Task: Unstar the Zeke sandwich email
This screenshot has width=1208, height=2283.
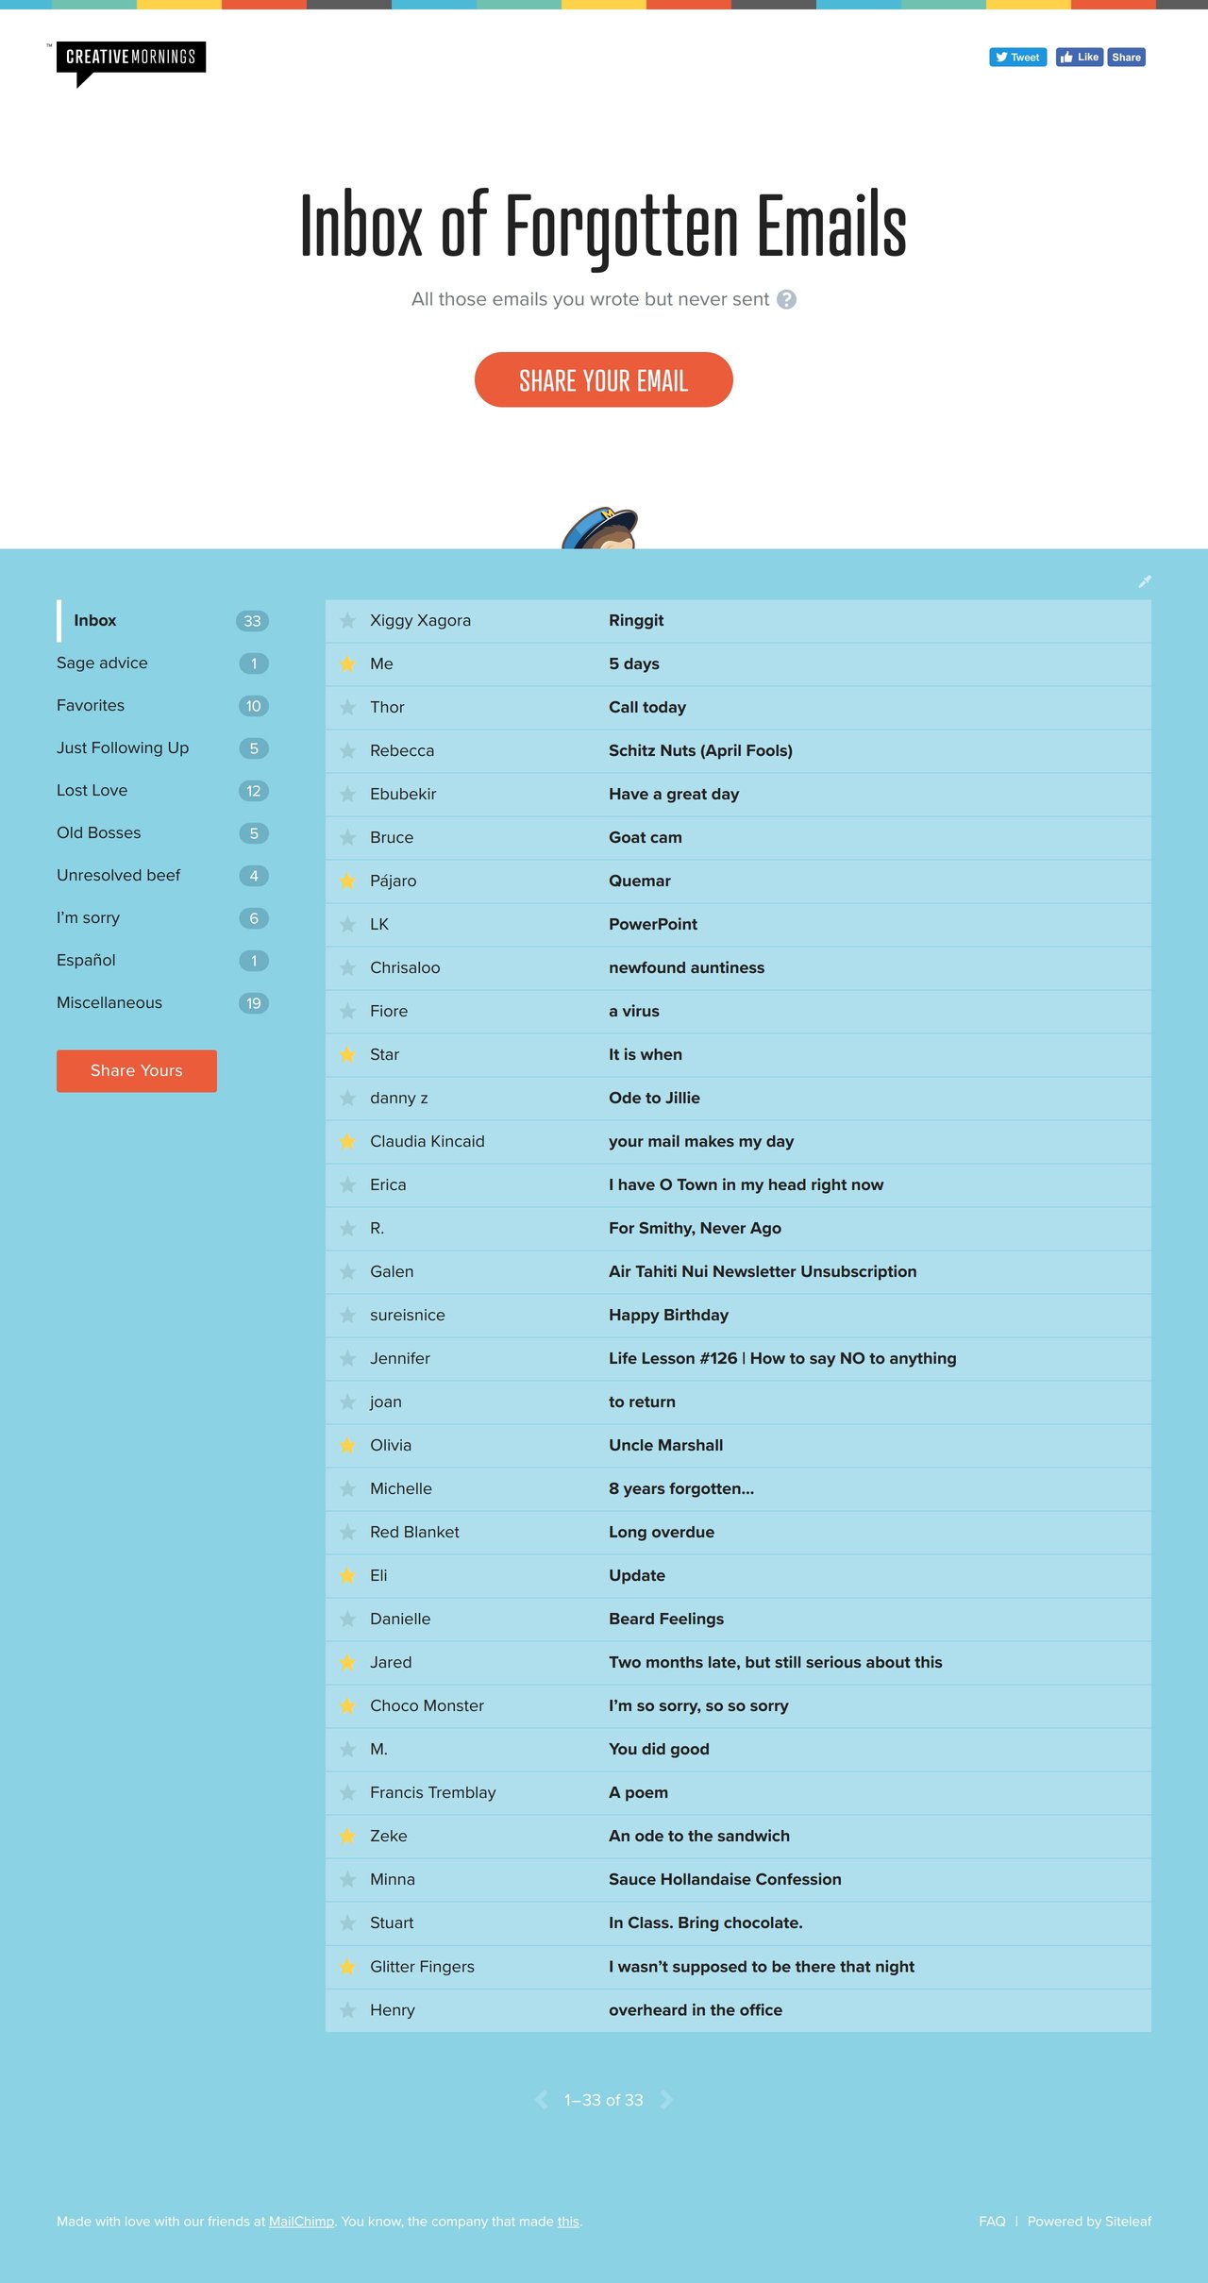Action: click(347, 1837)
